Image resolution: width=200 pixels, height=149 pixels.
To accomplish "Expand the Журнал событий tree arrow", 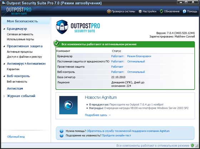I will 4,96.
